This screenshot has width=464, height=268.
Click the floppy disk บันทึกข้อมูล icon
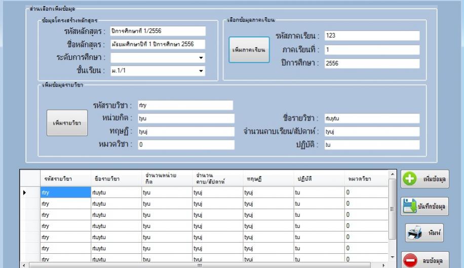[410, 207]
